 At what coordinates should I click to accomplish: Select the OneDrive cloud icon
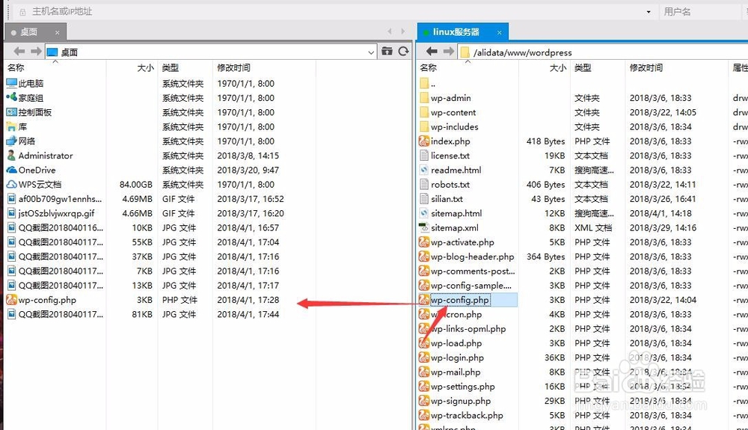coord(11,170)
